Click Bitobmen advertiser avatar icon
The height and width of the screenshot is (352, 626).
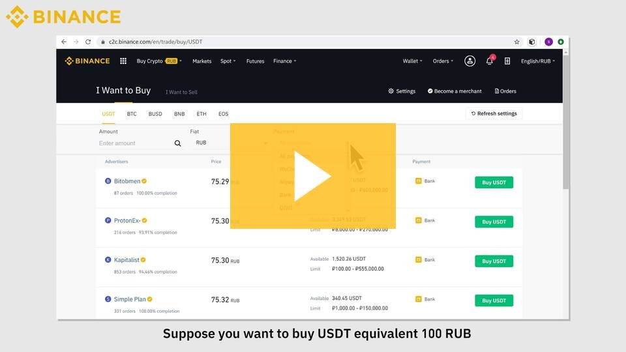[108, 181]
